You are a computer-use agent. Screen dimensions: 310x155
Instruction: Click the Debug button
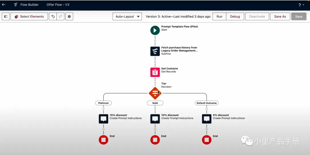(x=235, y=17)
